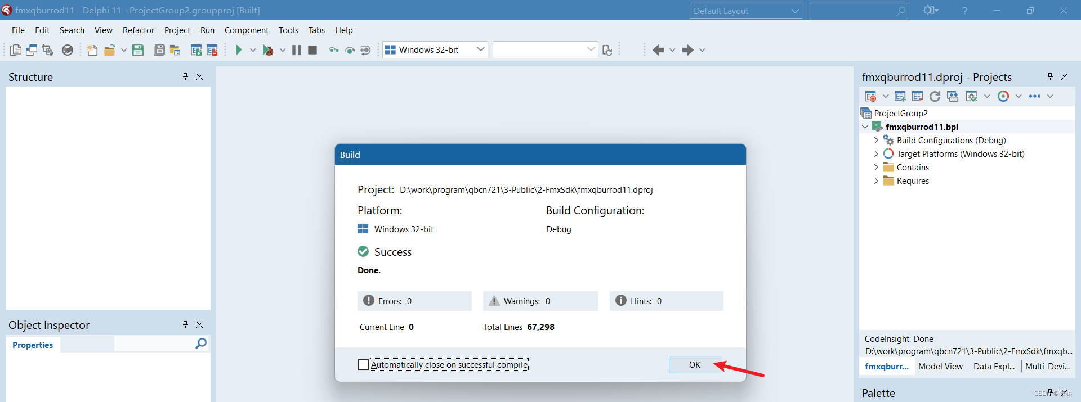
Task: Open the Component menu
Action: click(247, 30)
